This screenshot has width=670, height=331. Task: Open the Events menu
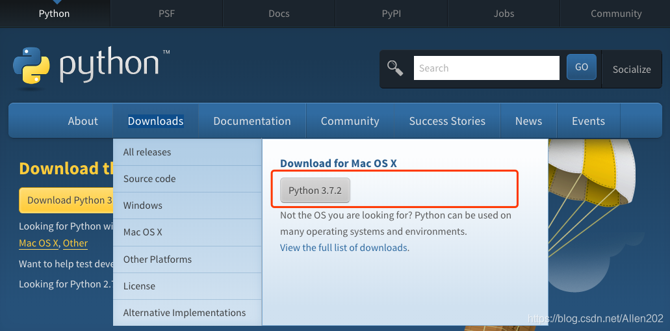(x=588, y=121)
